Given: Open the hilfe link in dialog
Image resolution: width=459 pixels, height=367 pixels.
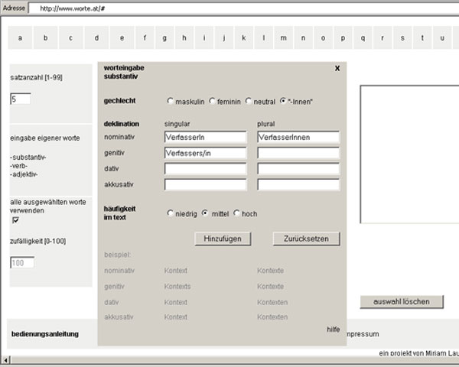Looking at the screenshot, I should 333,329.
